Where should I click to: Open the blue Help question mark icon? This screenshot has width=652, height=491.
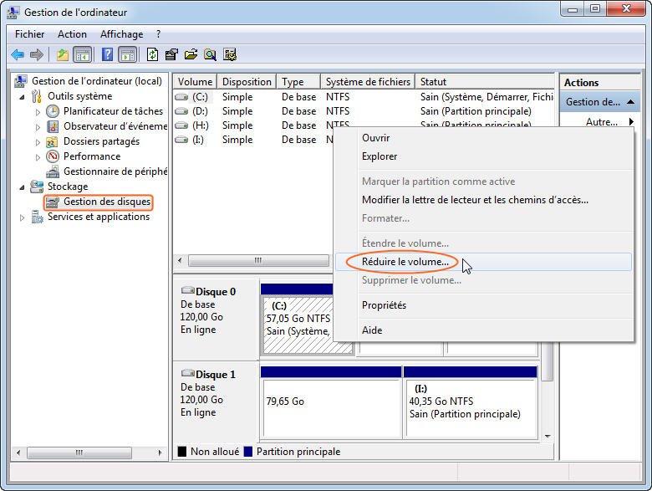pyautogui.click(x=107, y=54)
